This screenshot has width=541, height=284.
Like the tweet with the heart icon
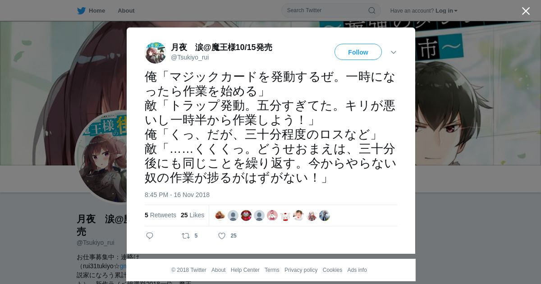pos(222,236)
